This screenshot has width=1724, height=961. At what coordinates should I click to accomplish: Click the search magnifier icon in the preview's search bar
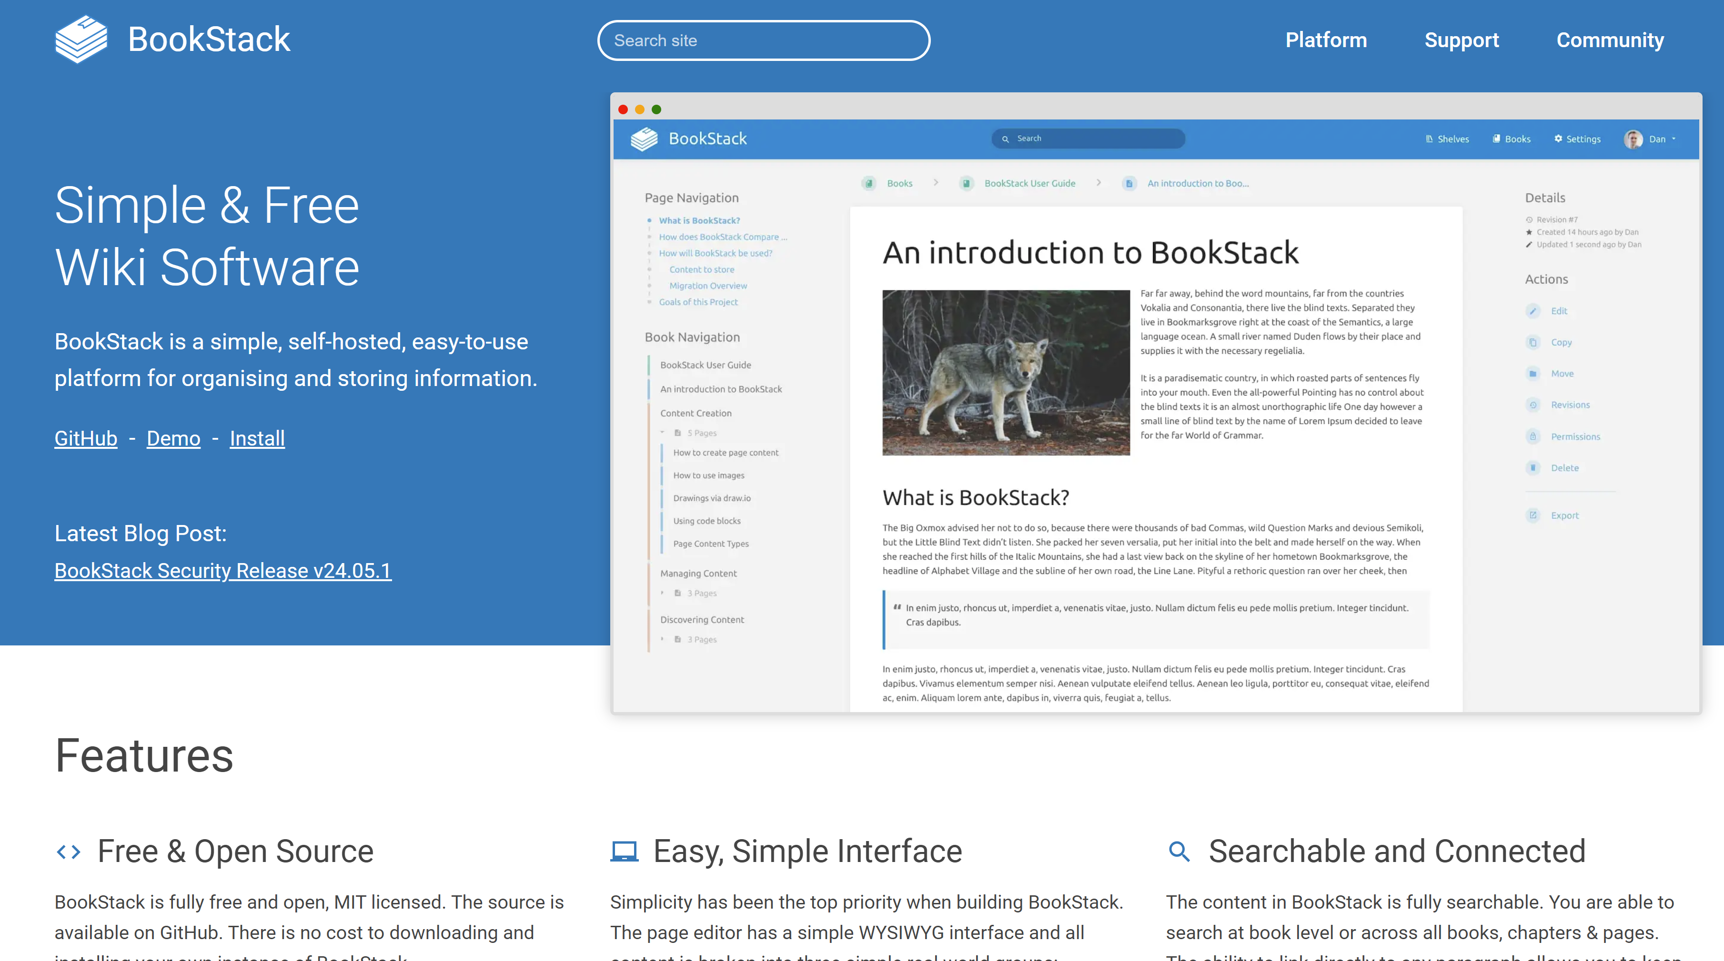pyautogui.click(x=1005, y=139)
